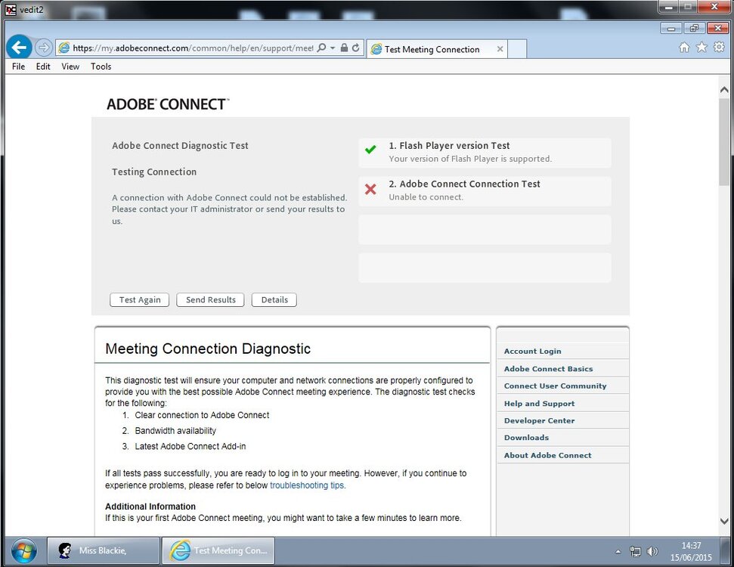Image resolution: width=734 pixels, height=567 pixels.
Task: Open the troubleshooting tips link
Action: tap(308, 485)
